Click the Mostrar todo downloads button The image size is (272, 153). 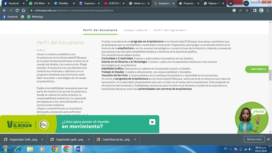pyautogui.click(x=254, y=139)
